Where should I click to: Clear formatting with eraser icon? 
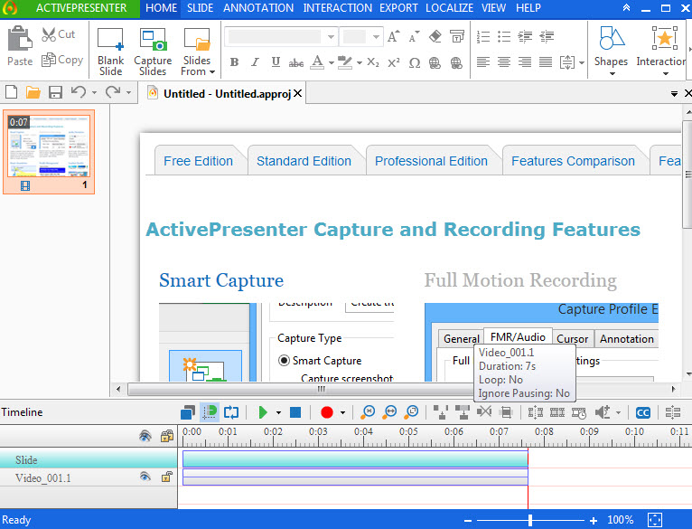tap(435, 36)
